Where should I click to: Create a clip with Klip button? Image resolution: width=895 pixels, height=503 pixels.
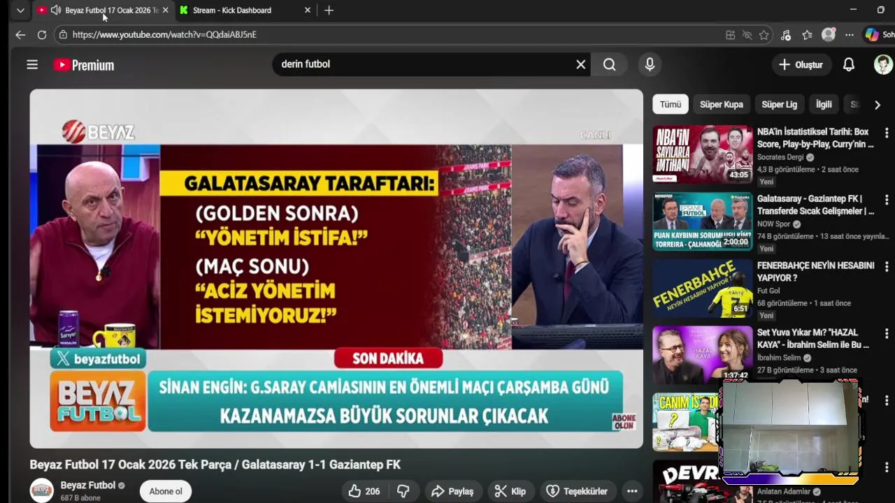(510, 491)
